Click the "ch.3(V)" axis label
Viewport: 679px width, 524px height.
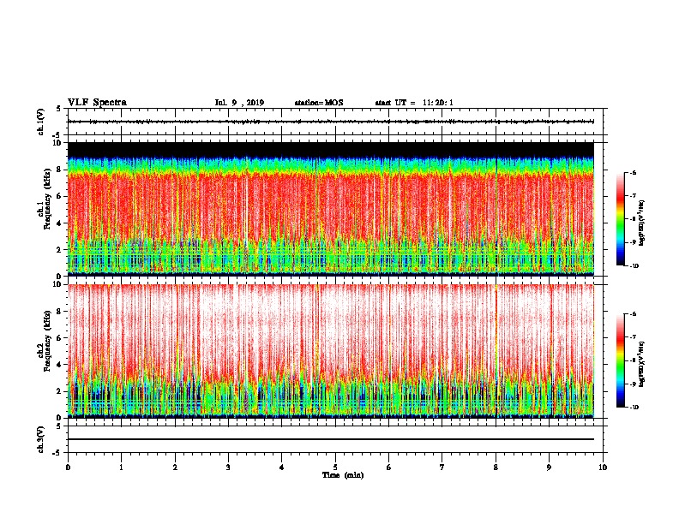[41, 439]
